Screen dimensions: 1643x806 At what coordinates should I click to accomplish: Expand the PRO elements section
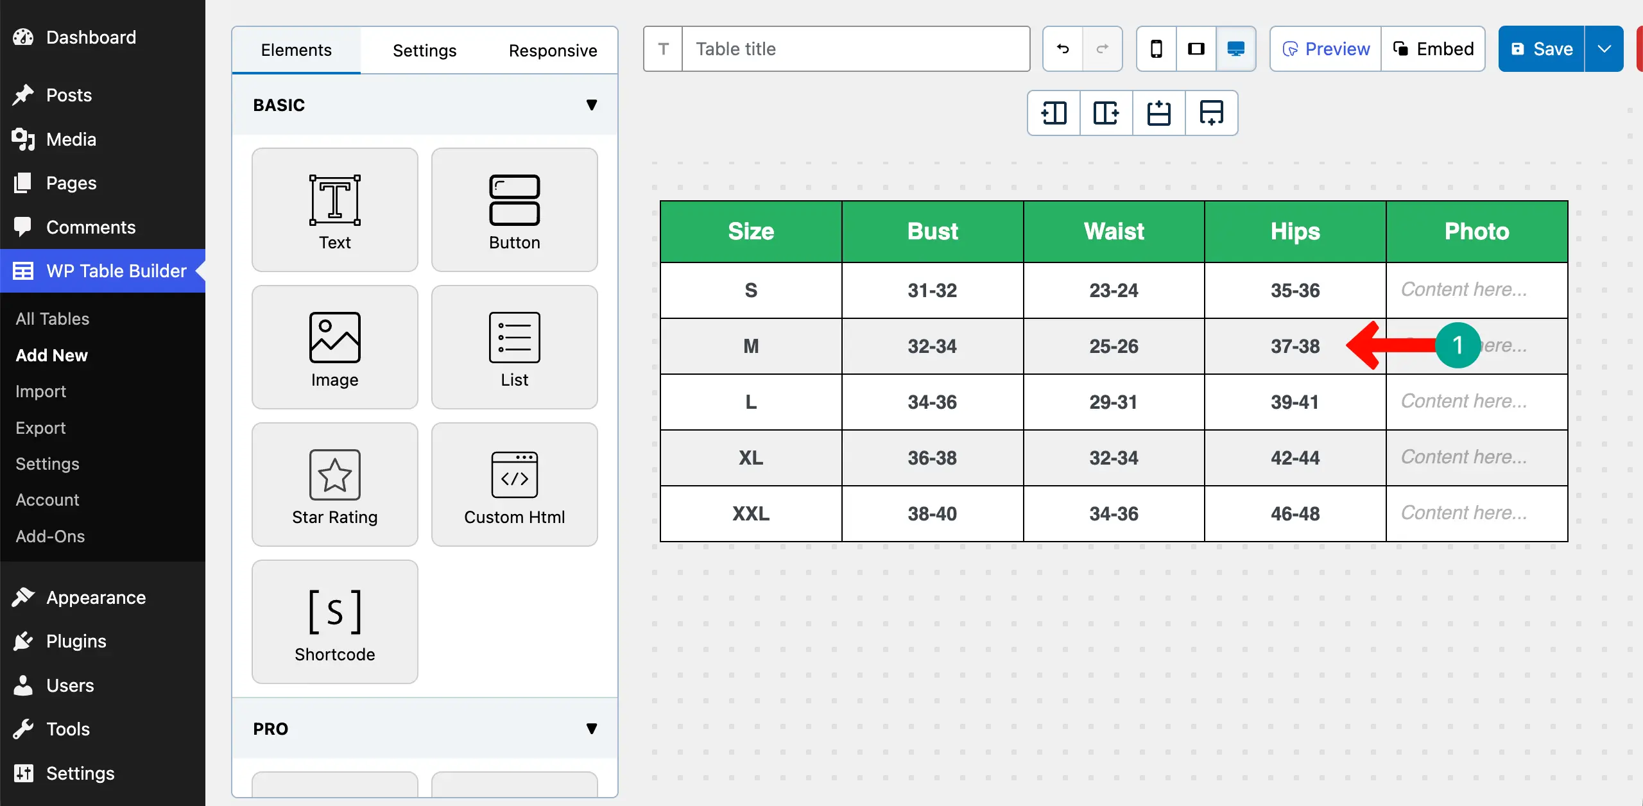[x=591, y=728]
